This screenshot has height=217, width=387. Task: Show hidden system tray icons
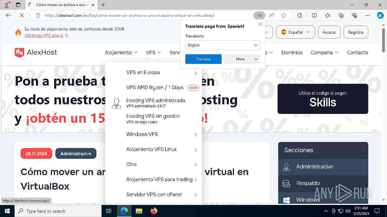coord(326,211)
